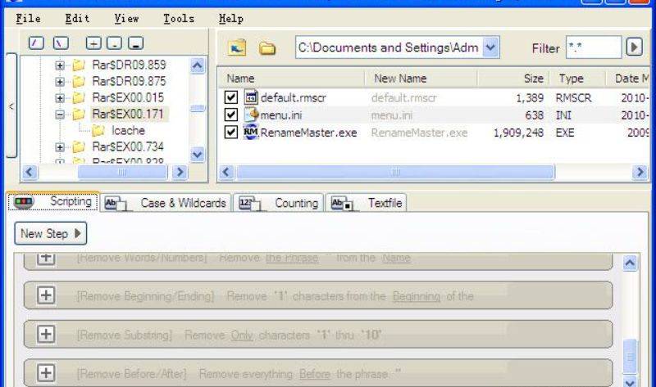Viewport: 656px width, 387px height.
Task: Uncheck the default.rmscr checkbox
Action: pos(231,97)
